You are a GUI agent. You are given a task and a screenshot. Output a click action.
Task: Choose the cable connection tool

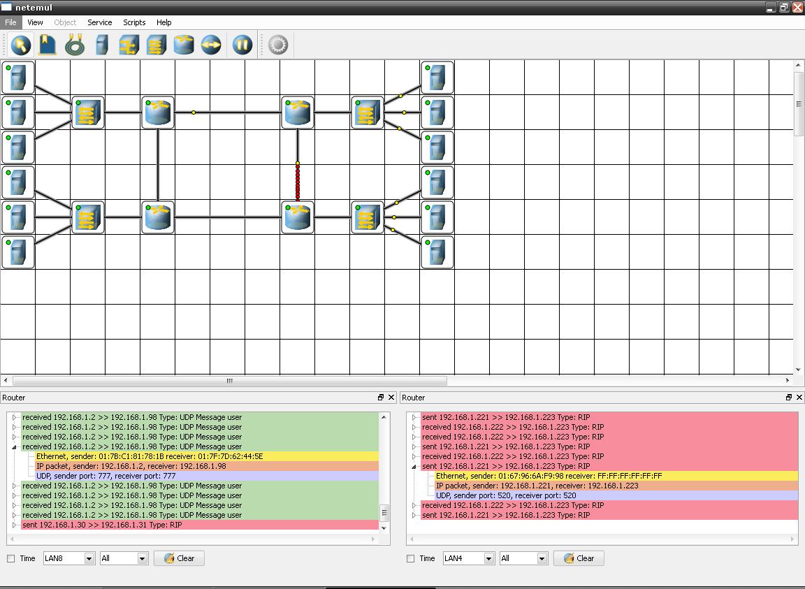(x=75, y=45)
